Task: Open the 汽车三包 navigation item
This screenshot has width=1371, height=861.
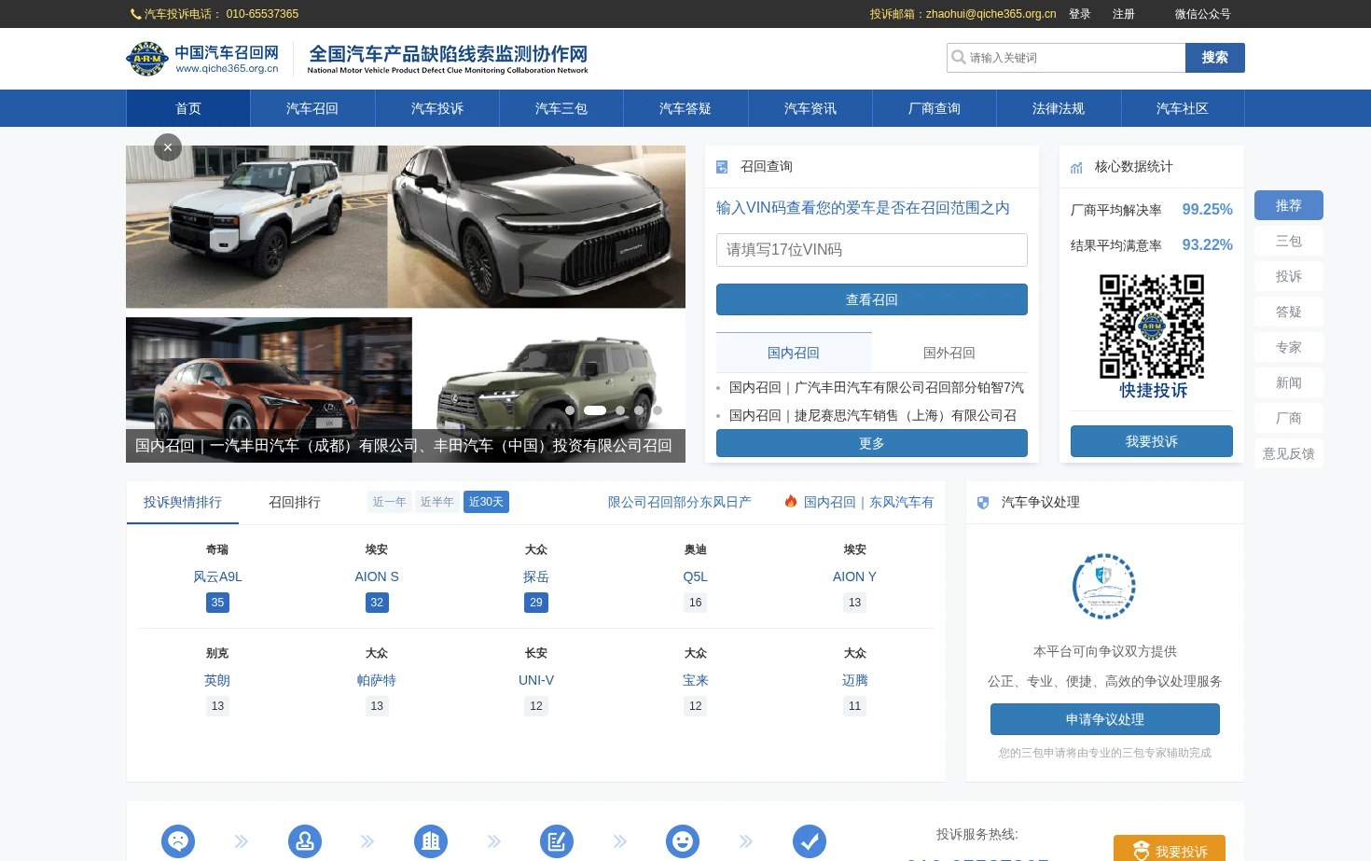Action: [561, 108]
